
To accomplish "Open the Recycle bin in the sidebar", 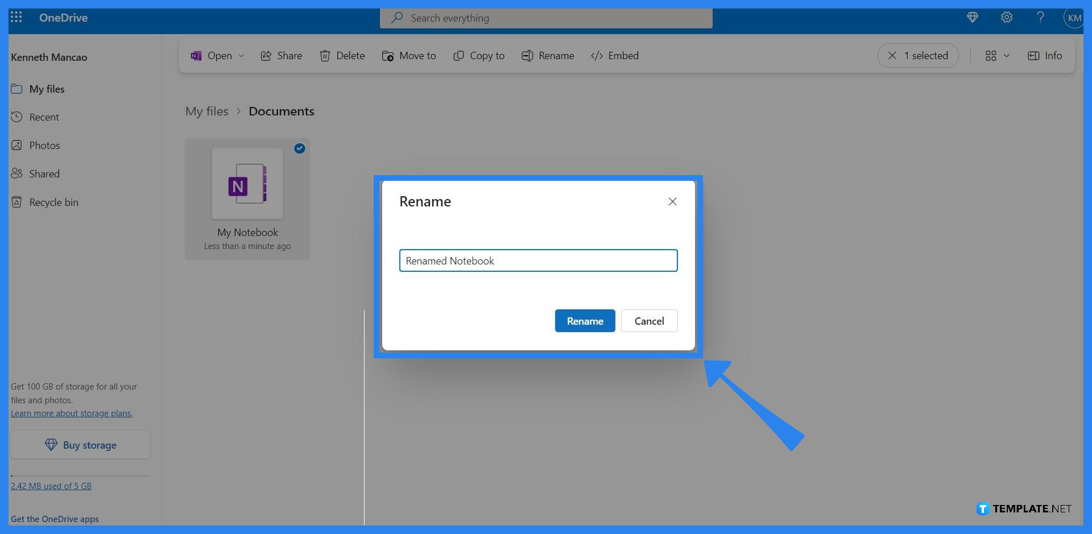I will click(53, 202).
